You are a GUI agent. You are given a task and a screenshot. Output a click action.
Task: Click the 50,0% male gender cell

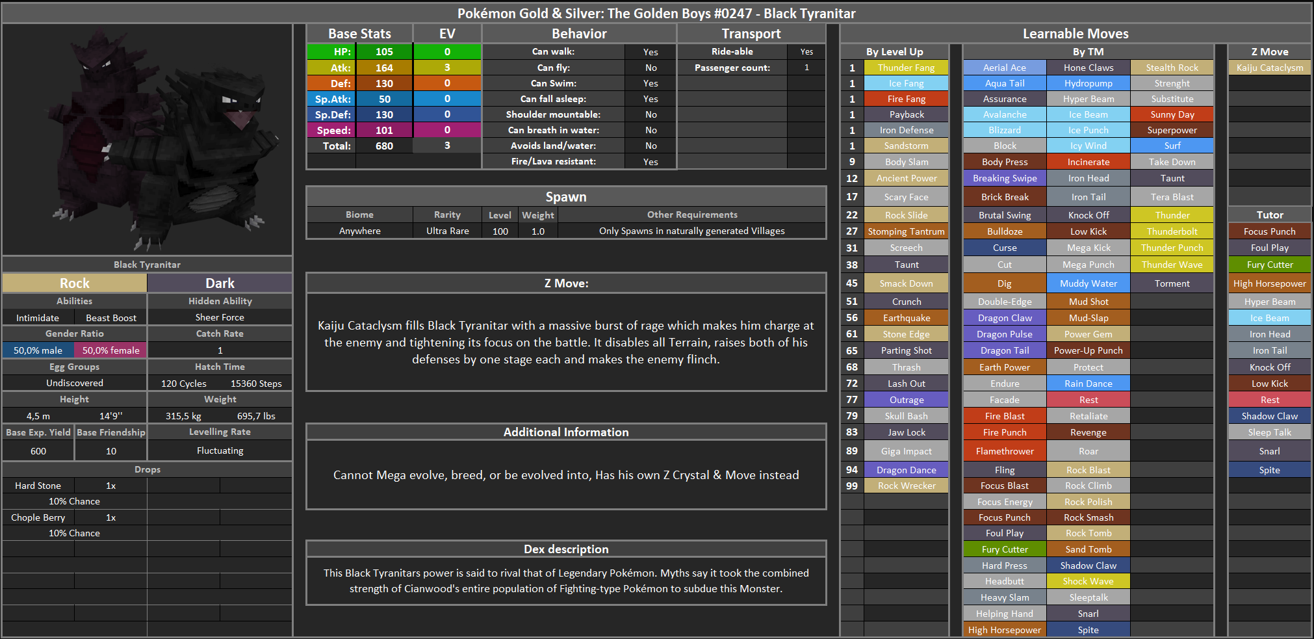(x=38, y=350)
